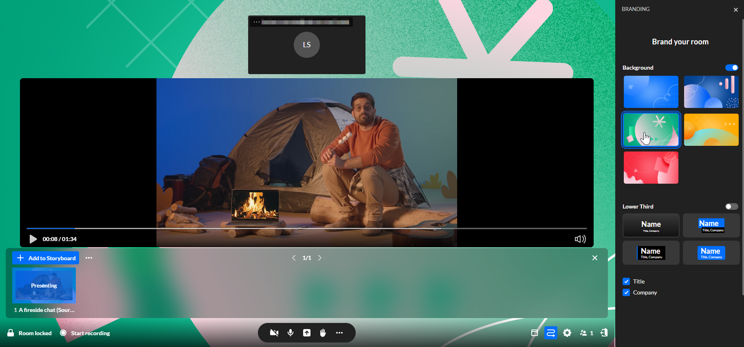Screen dimensions: 744x347
Task: Choose the plain blue background with asterisk
Action: click(651, 92)
